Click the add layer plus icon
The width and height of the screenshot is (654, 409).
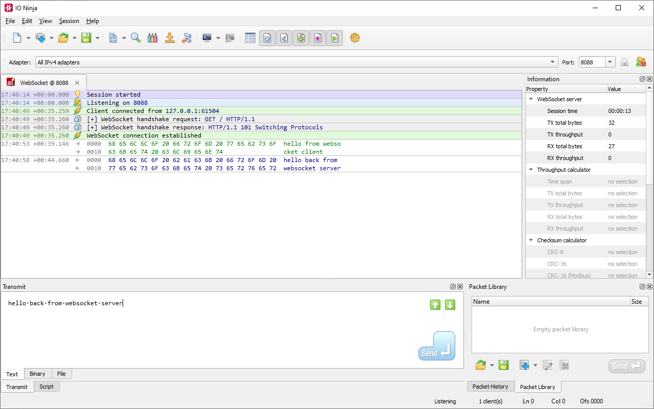tap(40, 38)
